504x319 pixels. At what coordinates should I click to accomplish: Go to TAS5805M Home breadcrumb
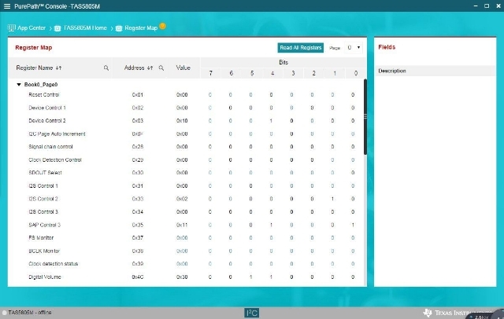tap(85, 27)
